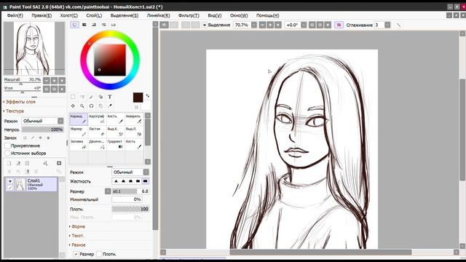Expand the Текстура section

(x=13, y=111)
